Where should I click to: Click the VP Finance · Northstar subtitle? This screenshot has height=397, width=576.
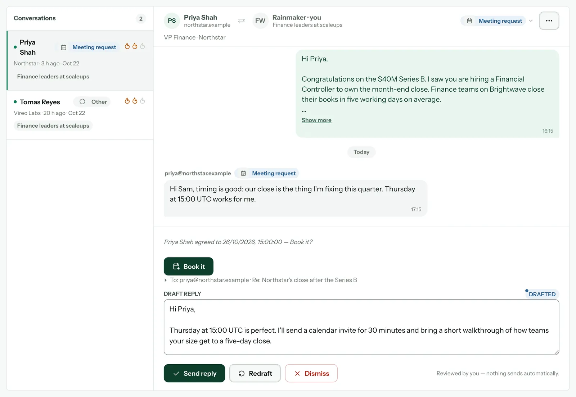[x=195, y=37]
